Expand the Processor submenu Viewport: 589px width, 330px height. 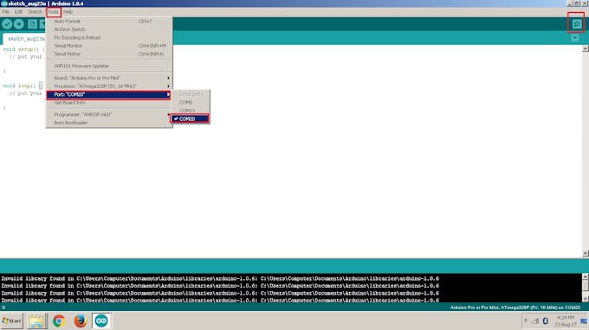pyautogui.click(x=109, y=86)
